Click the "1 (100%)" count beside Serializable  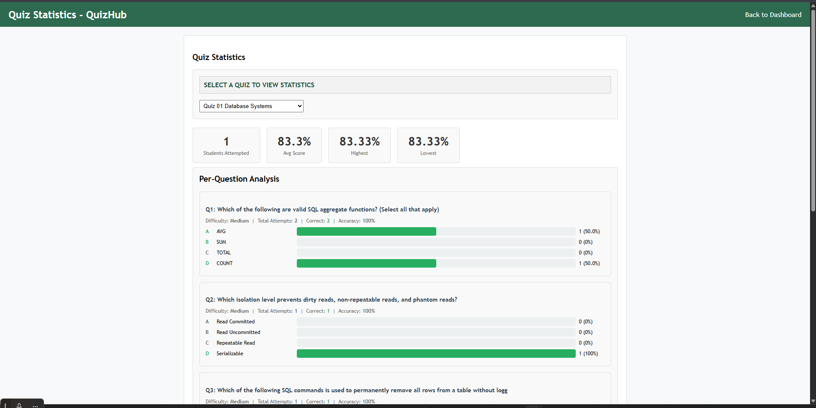[588, 354]
